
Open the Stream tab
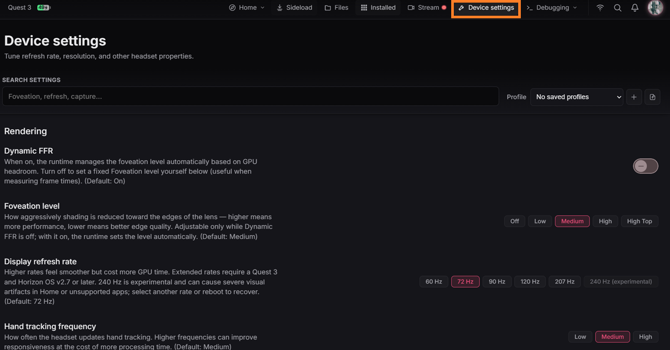[427, 8]
